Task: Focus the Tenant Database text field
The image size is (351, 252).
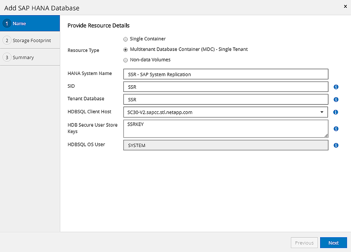Action: (x=225, y=100)
